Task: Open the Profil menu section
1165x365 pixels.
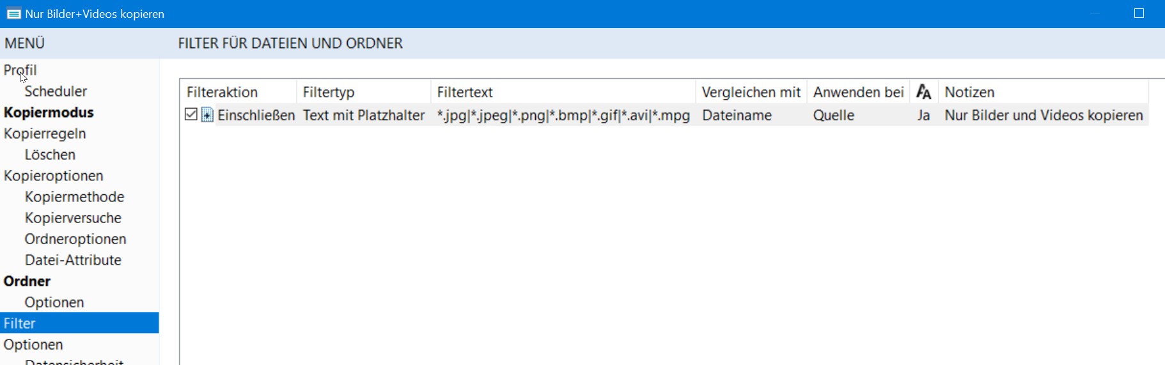Action: click(x=20, y=70)
